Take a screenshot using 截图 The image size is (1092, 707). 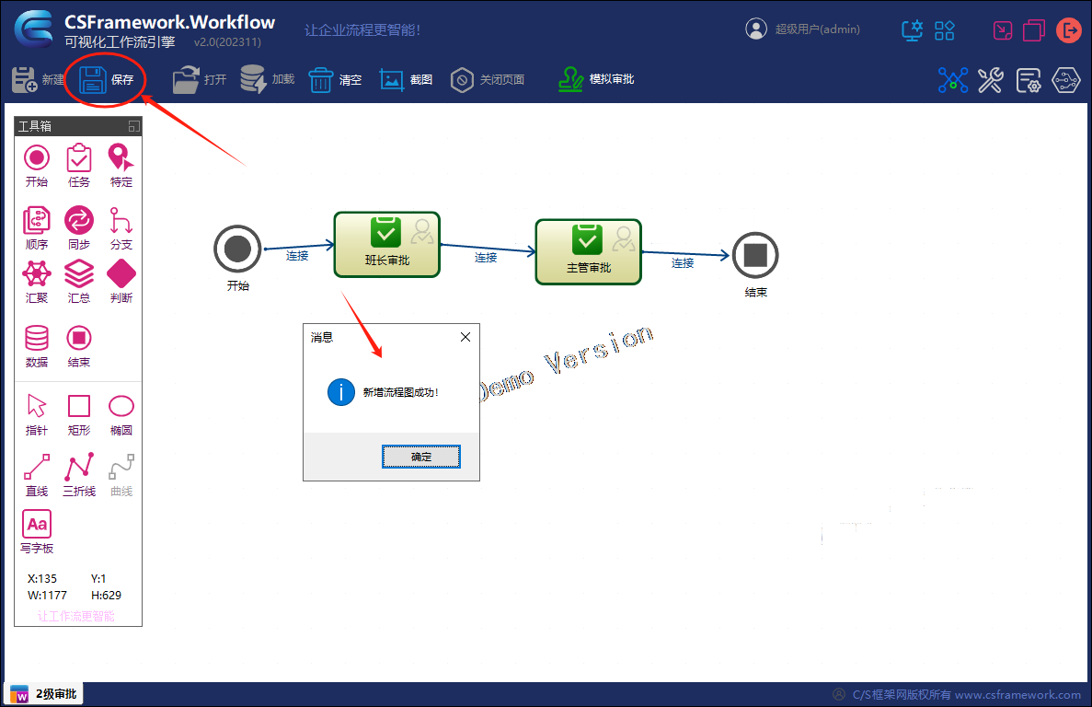(x=406, y=80)
